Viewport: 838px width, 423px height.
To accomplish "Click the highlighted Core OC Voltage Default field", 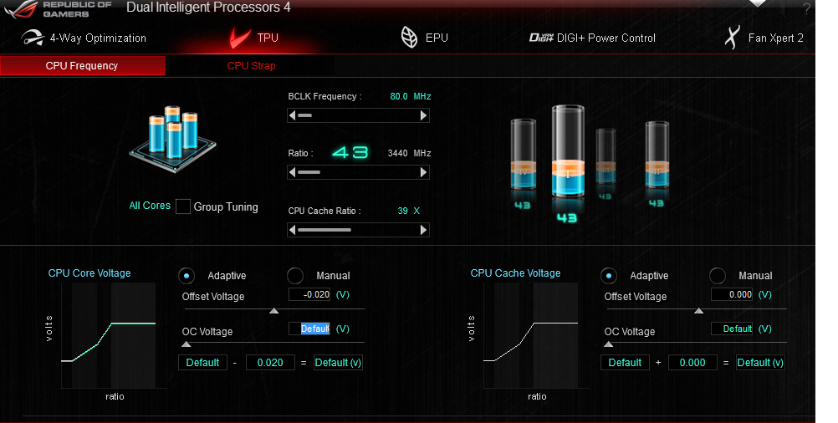I will coord(309,329).
